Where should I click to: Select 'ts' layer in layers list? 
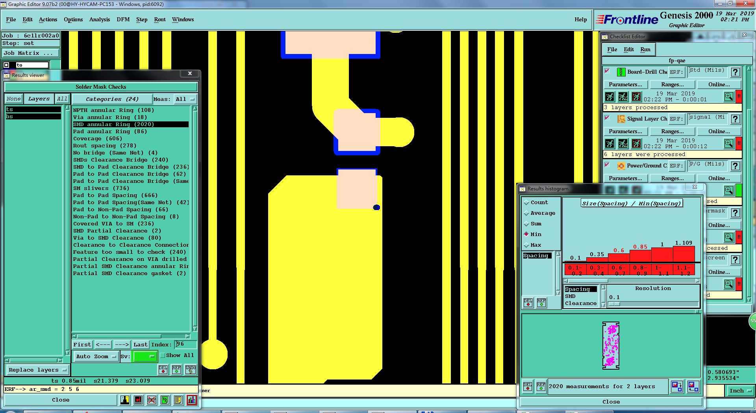[33, 110]
